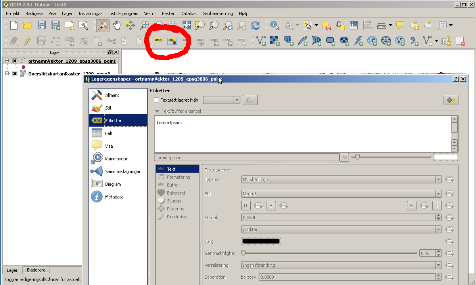Viewport: 476px width, 285px height.
Task: Open the Stil page in layer properties
Action: (x=118, y=108)
